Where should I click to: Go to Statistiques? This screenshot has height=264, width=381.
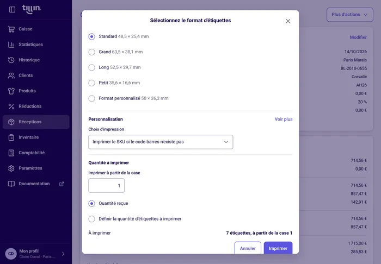pyautogui.click(x=36, y=45)
